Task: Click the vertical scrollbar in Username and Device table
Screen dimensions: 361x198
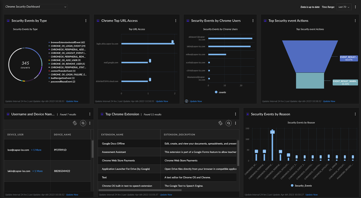Action: click(93, 149)
